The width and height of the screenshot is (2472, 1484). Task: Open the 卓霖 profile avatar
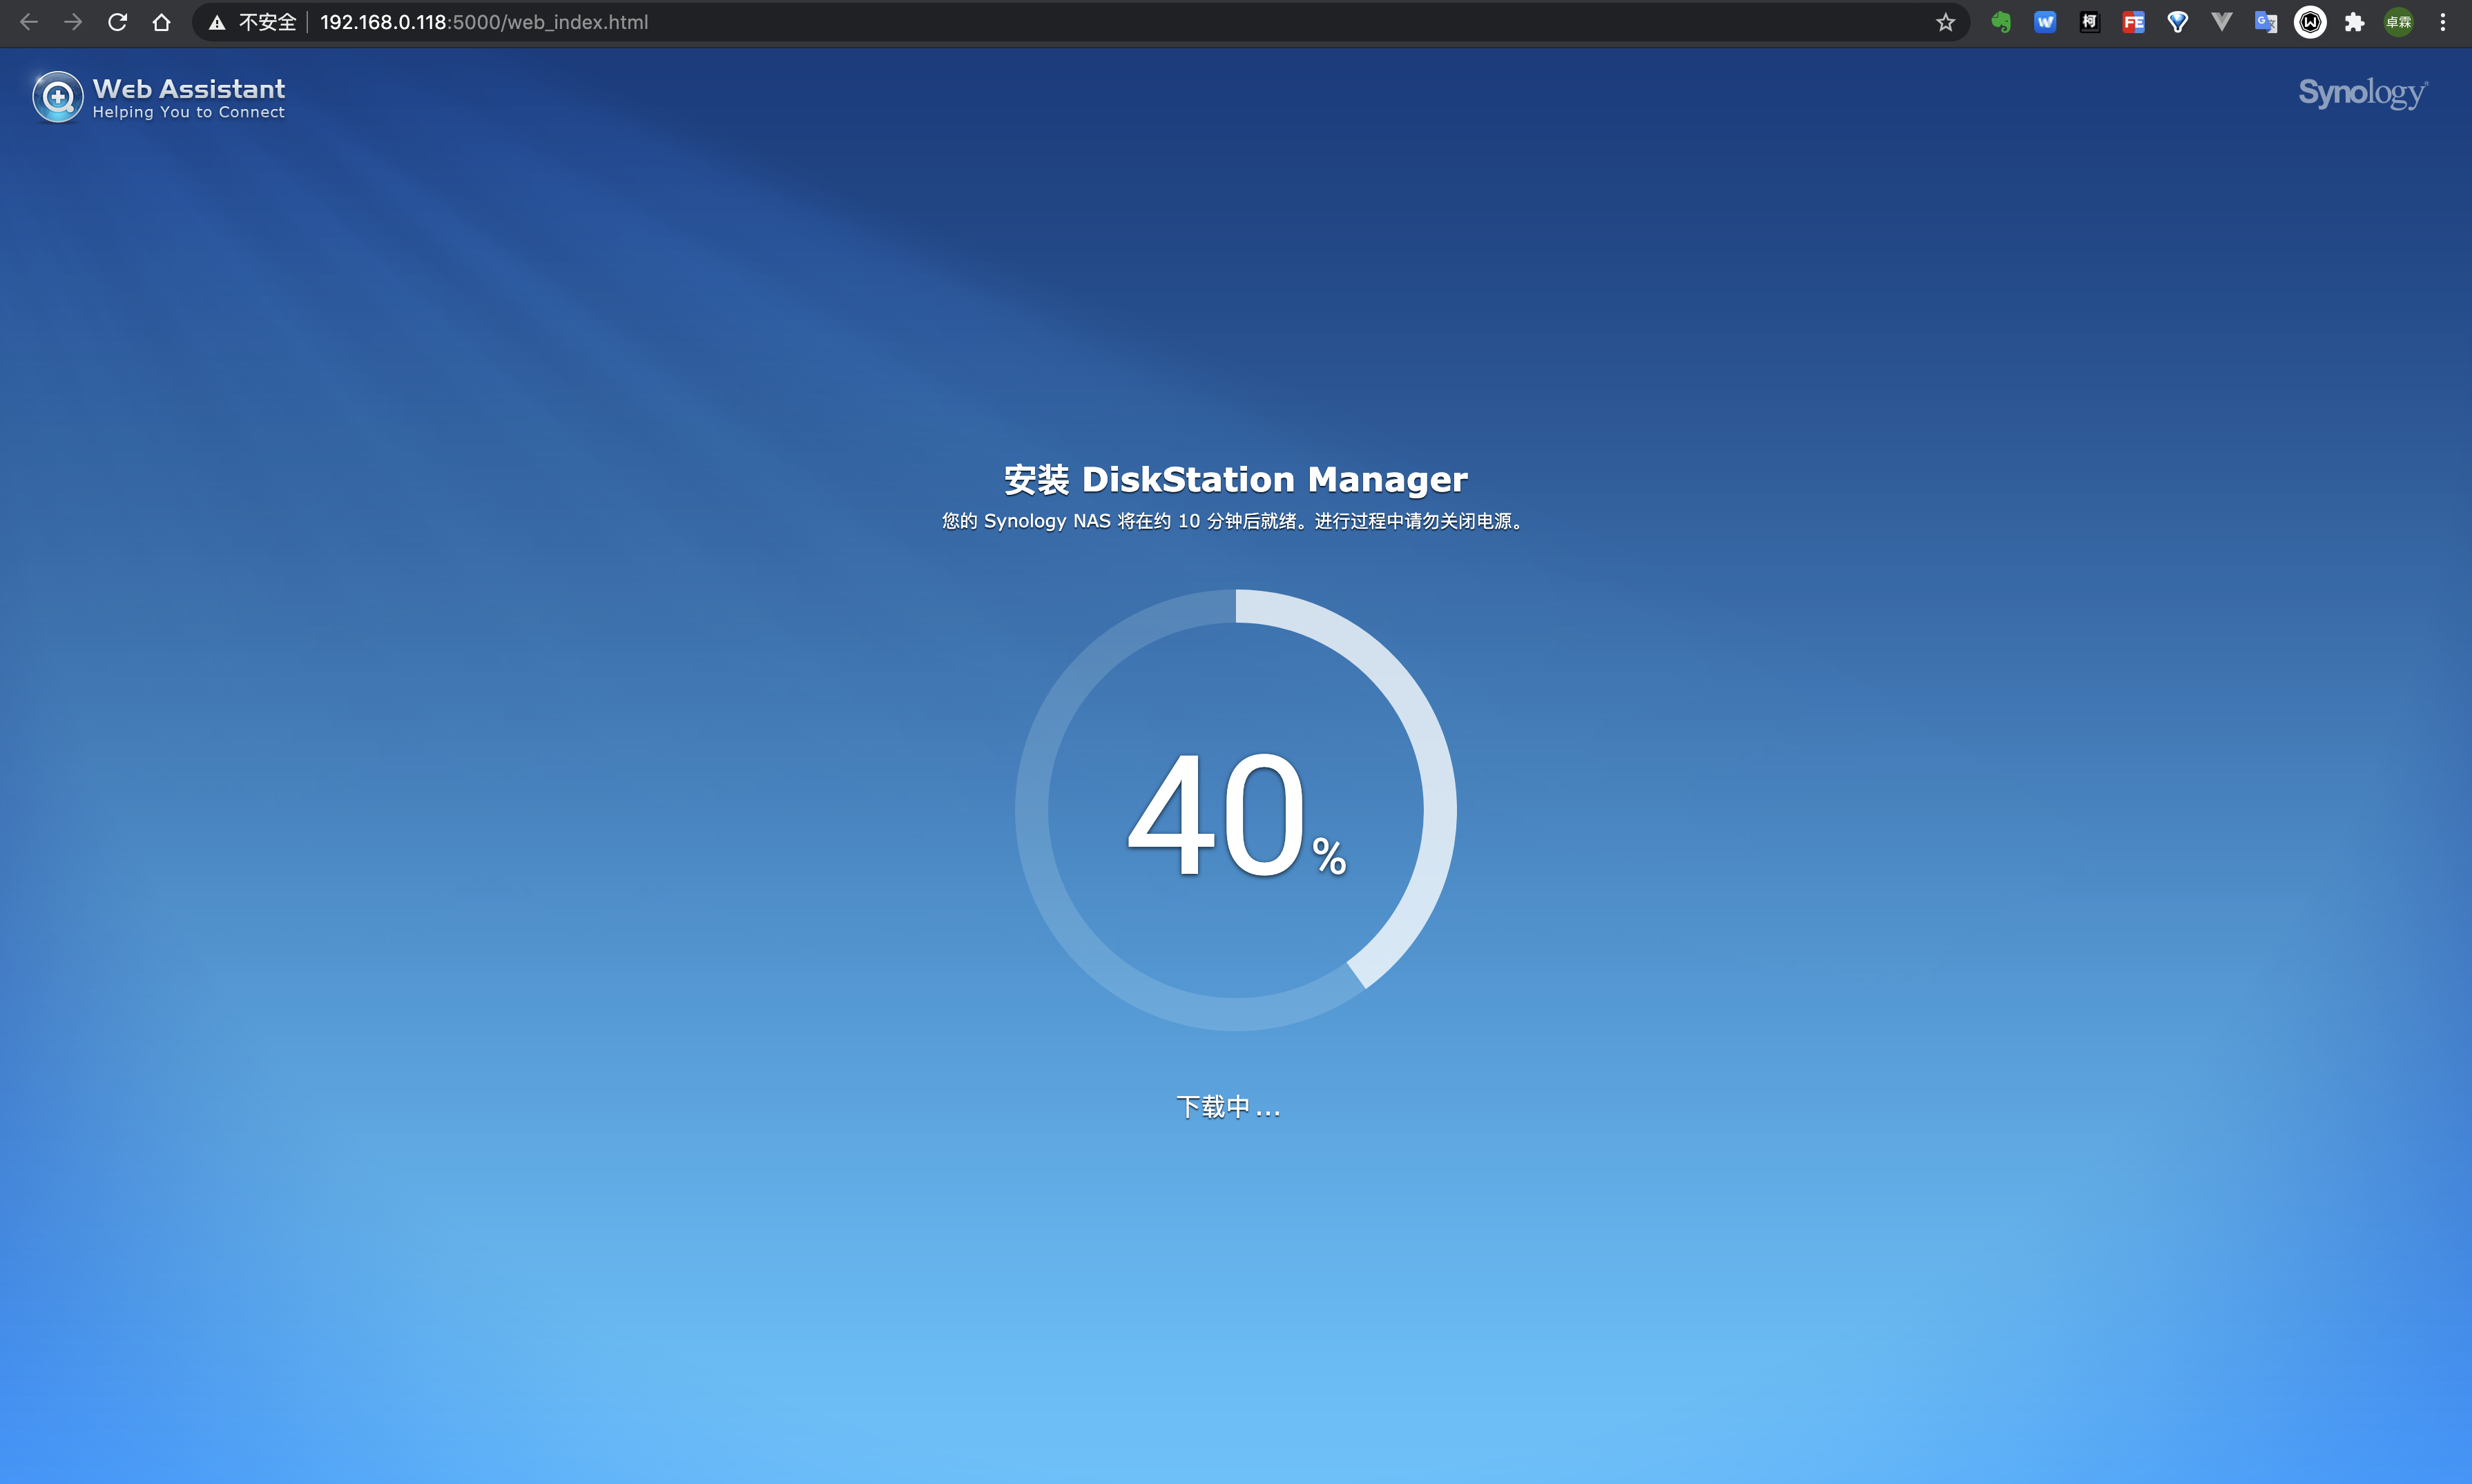point(2398,22)
